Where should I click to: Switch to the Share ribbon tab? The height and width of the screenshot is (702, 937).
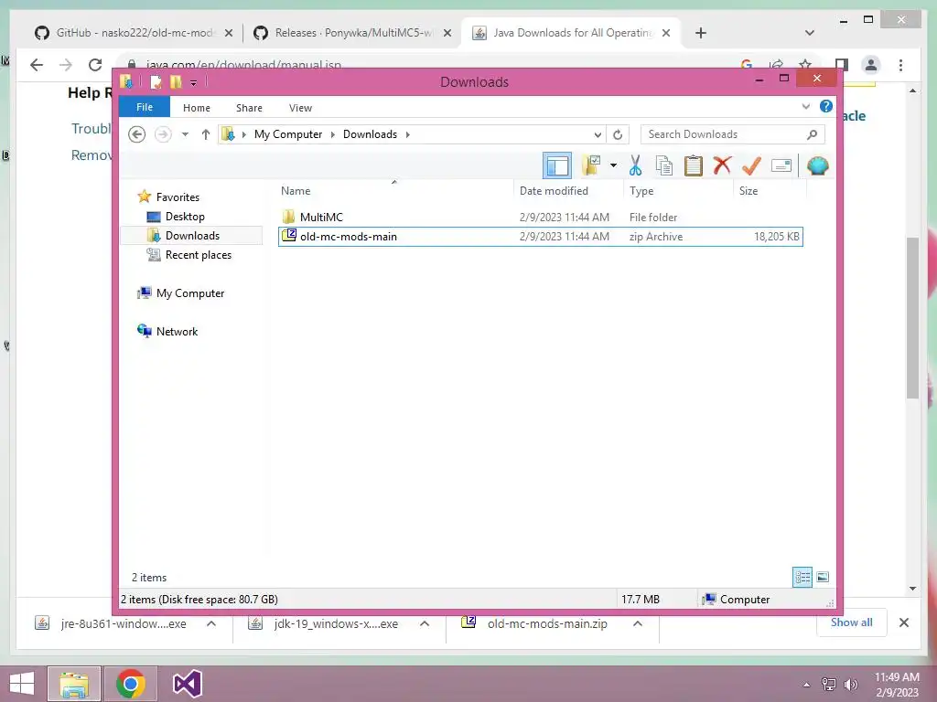click(249, 108)
